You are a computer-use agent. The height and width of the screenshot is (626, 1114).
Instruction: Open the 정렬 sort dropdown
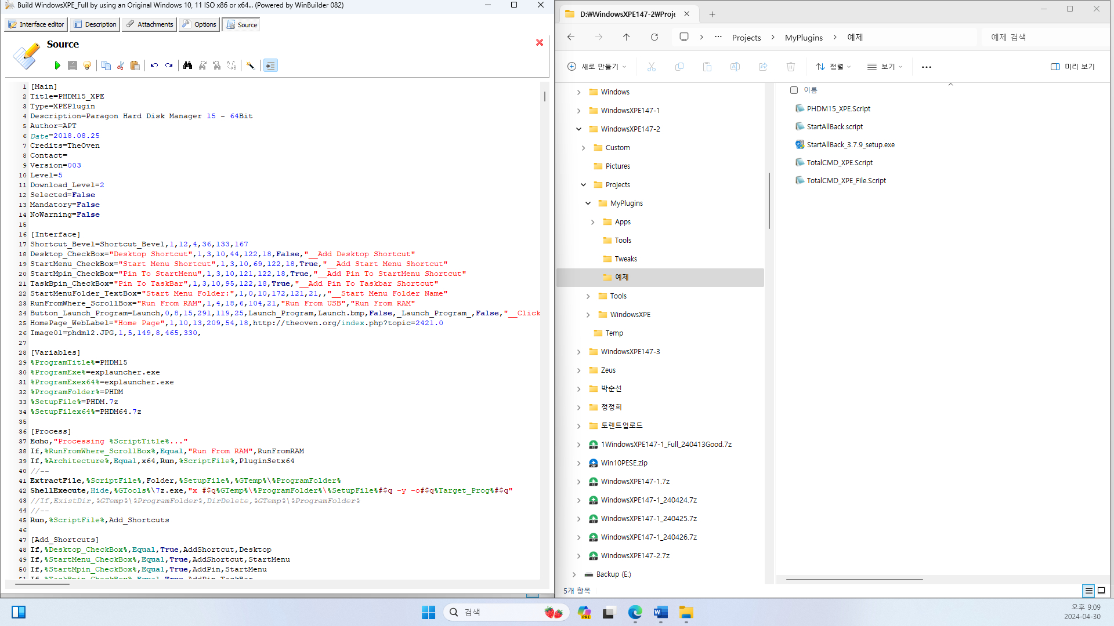pyautogui.click(x=833, y=67)
